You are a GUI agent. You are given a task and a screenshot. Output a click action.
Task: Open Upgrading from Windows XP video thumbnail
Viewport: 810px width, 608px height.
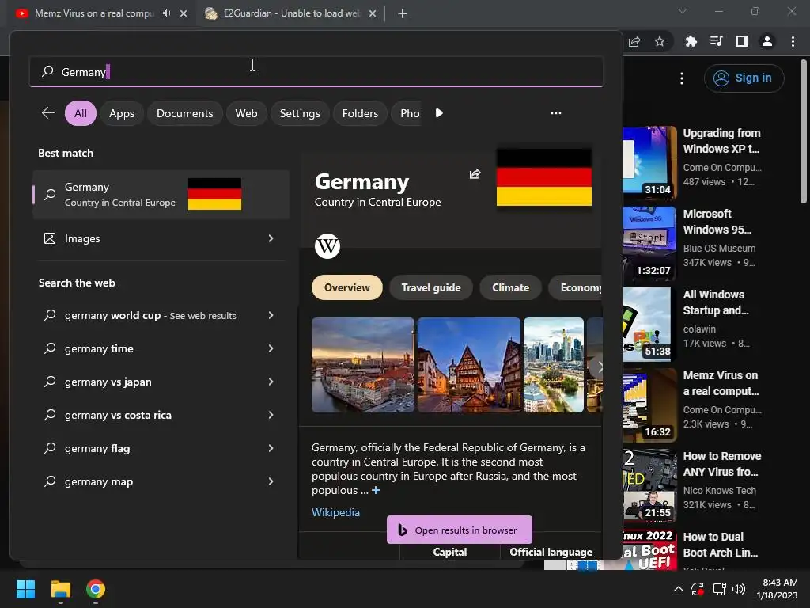650,162
